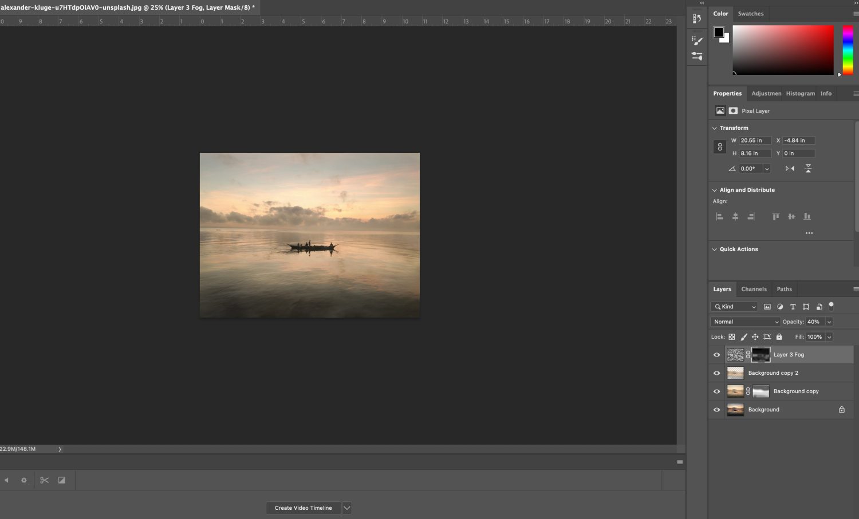The width and height of the screenshot is (859, 519).
Task: Switch to the Paths tab
Action: click(784, 289)
